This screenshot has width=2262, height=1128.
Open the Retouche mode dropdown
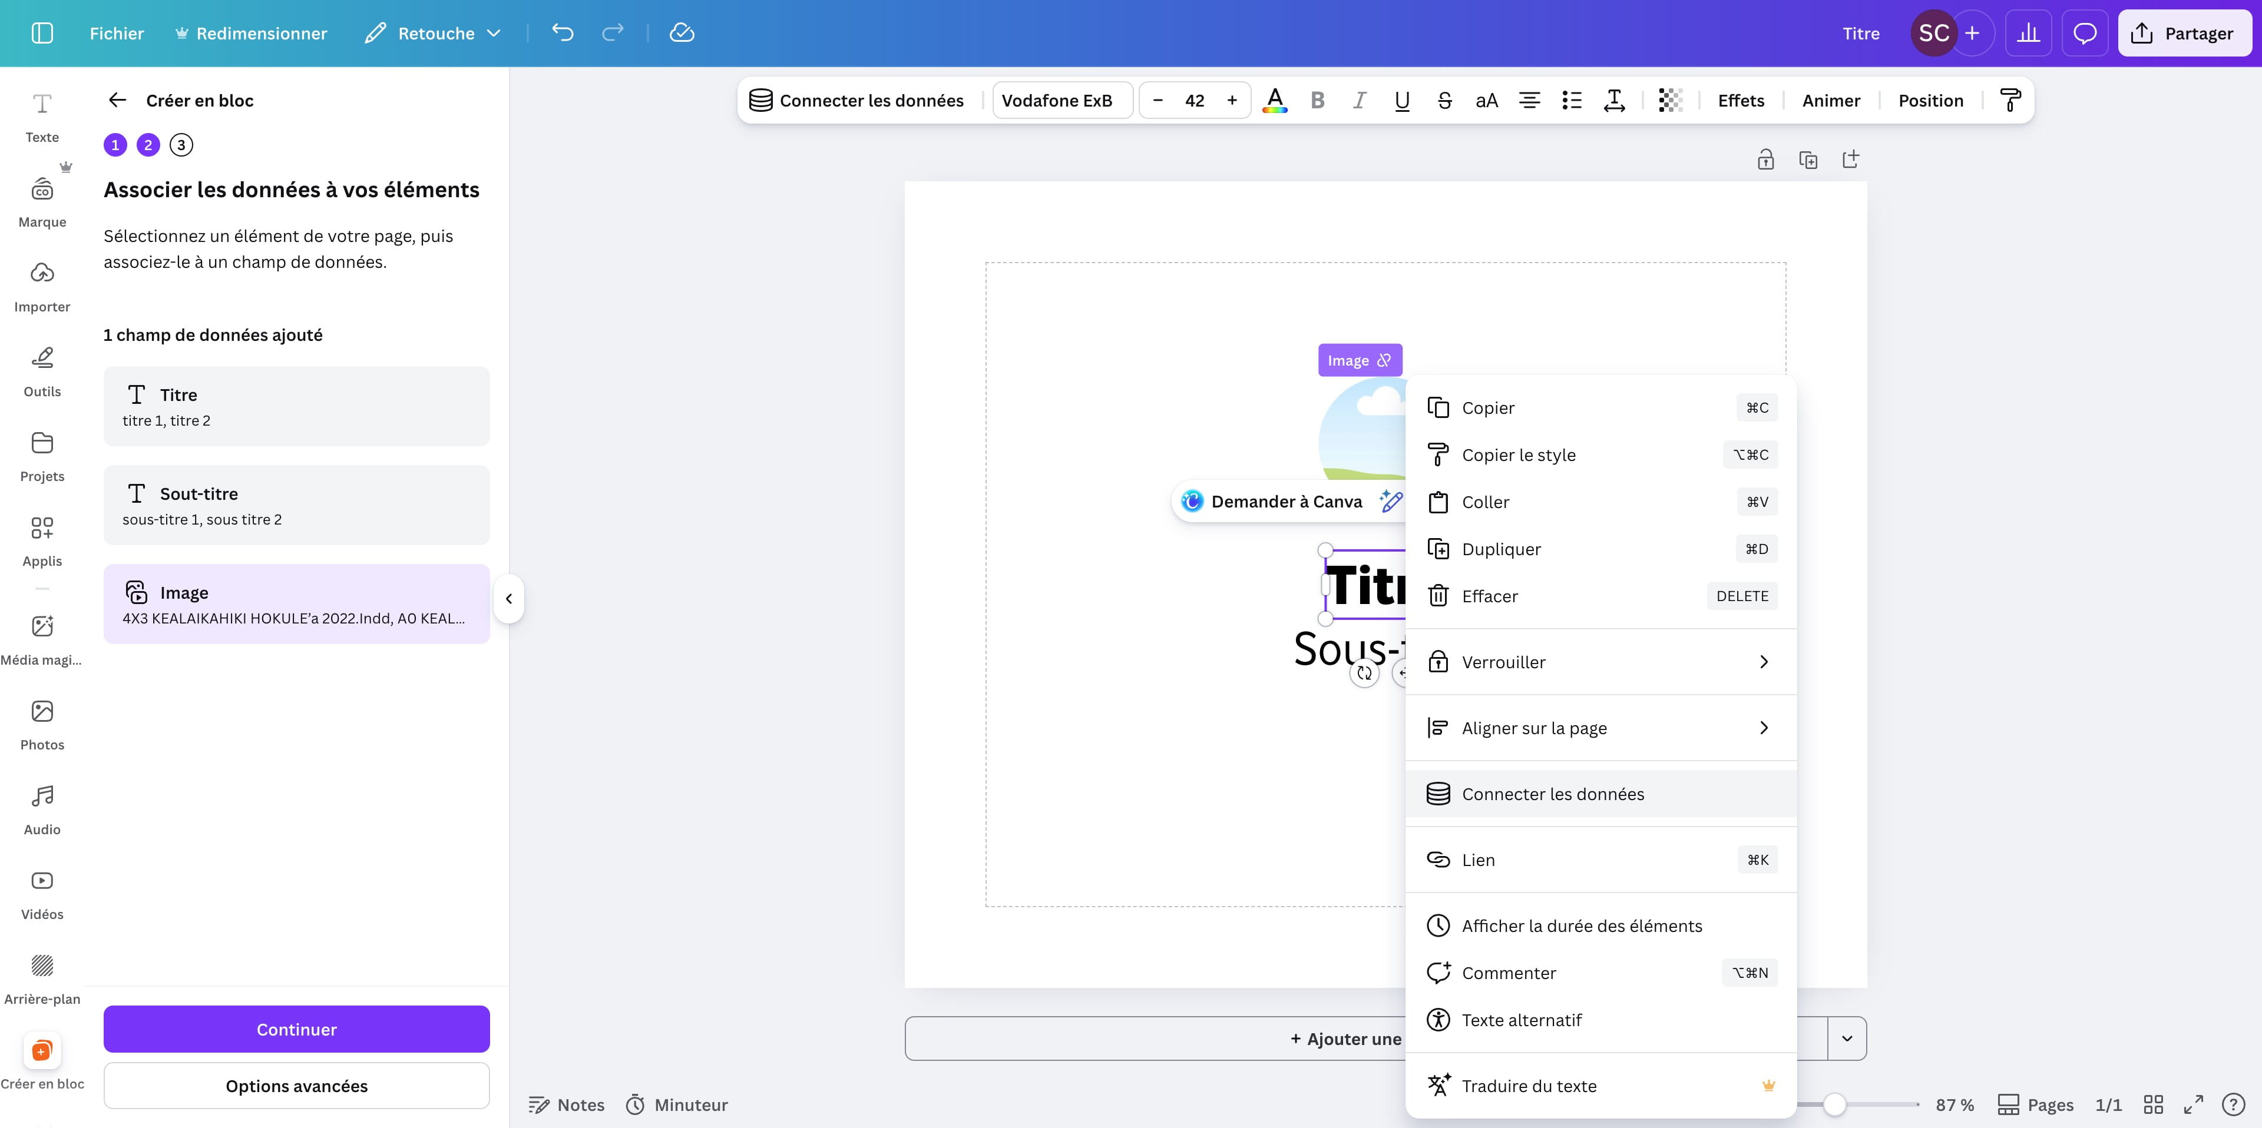pos(433,34)
